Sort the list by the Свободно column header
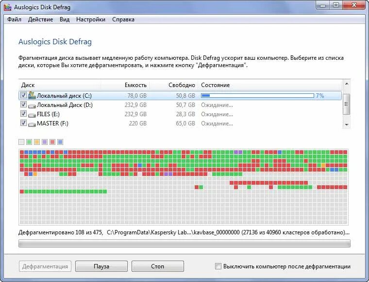 (x=174, y=85)
